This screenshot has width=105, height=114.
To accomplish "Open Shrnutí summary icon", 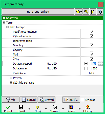I will [55, 107].
